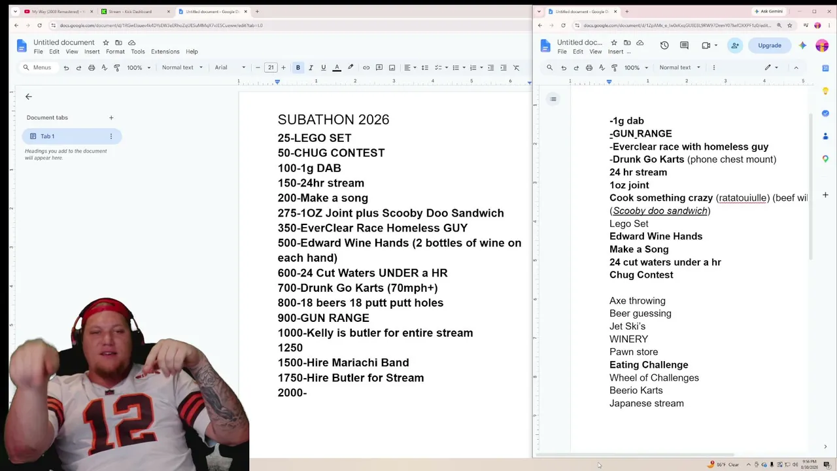The image size is (837, 471).
Task: Open comments in right document
Action: coord(684,46)
